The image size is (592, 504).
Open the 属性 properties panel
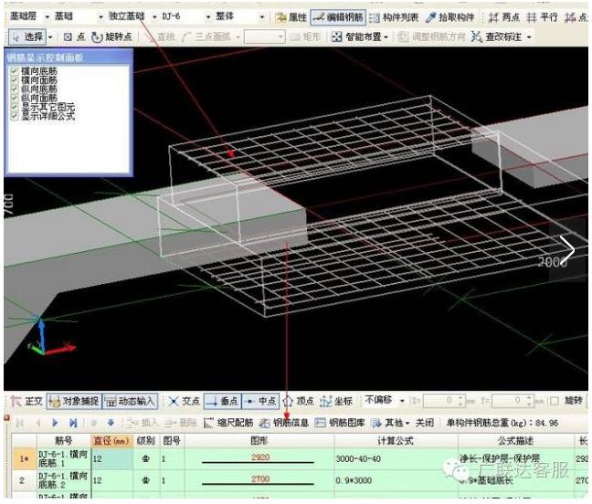click(x=291, y=17)
